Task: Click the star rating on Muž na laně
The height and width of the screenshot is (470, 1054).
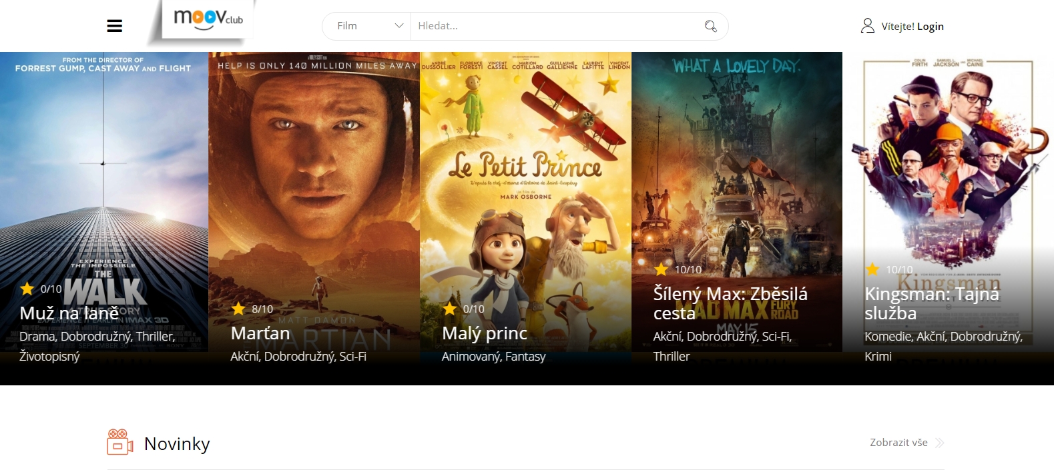Action: pyautogui.click(x=27, y=289)
